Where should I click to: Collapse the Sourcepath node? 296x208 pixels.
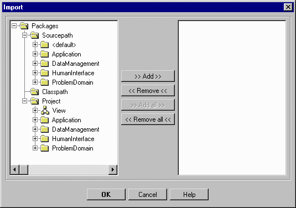(24, 35)
